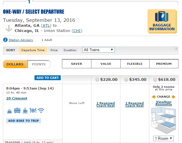Switch fare display to Points
This screenshot has height=143, width=182.
[x=39, y=64]
